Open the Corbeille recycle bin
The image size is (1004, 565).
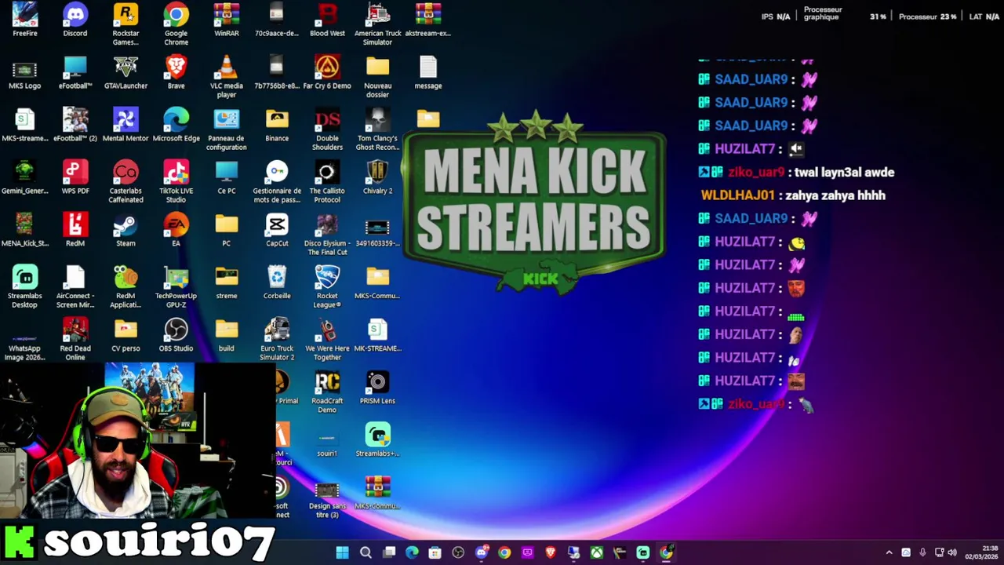(x=277, y=283)
